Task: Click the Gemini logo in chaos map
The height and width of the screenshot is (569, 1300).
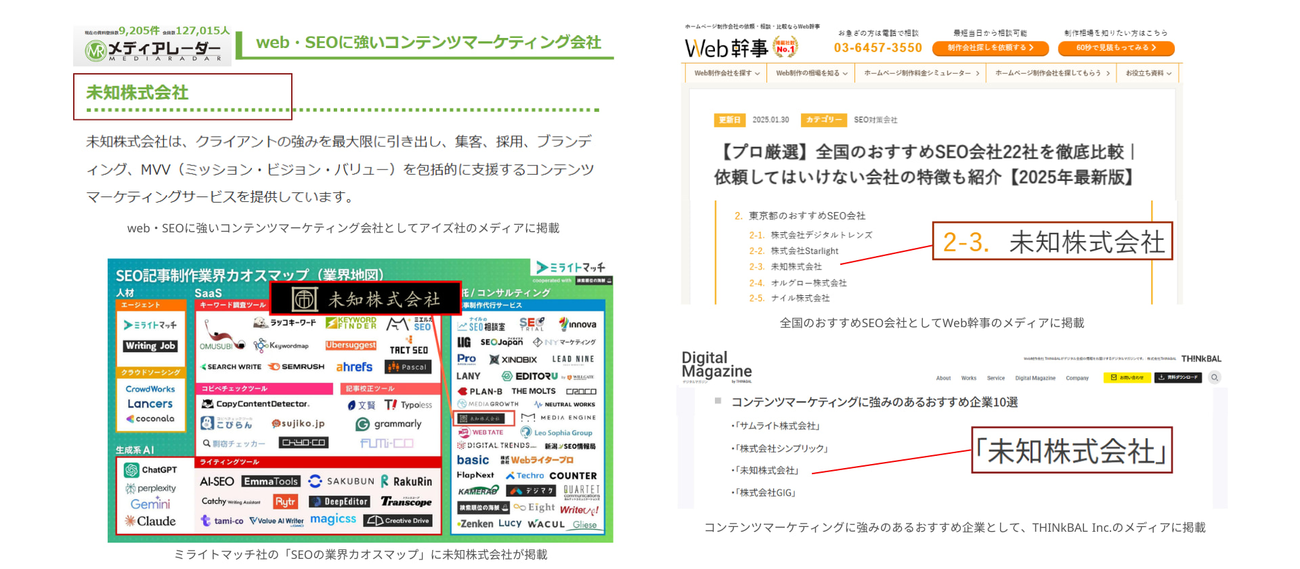Action: pos(150,503)
